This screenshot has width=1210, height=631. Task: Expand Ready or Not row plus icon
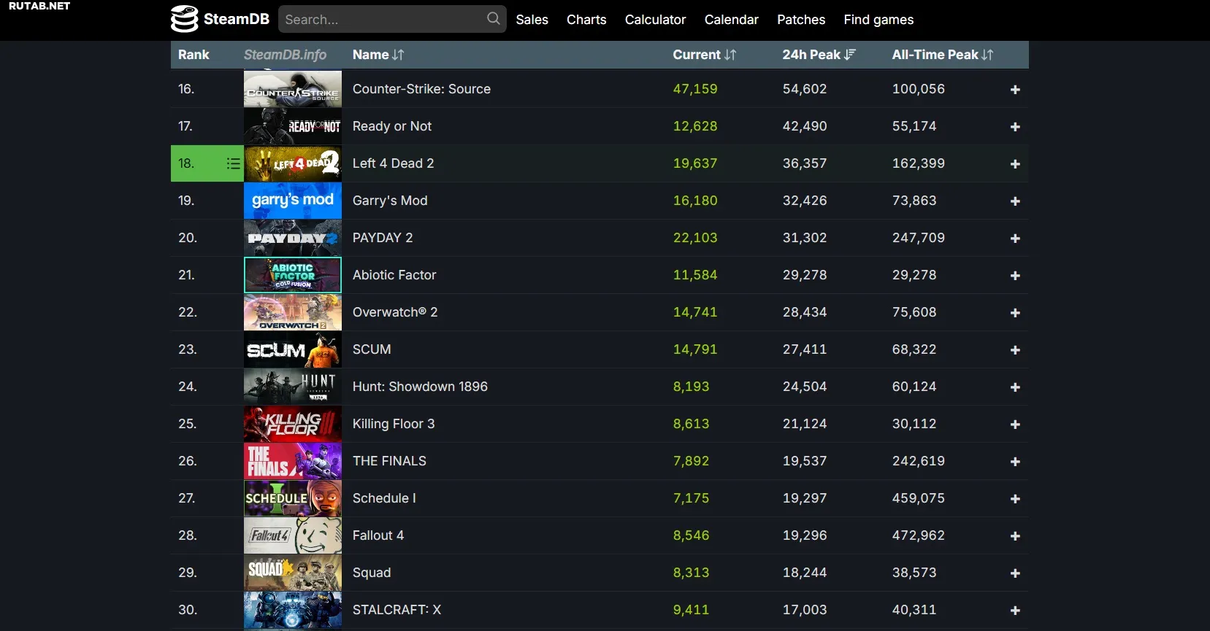[x=1015, y=127]
